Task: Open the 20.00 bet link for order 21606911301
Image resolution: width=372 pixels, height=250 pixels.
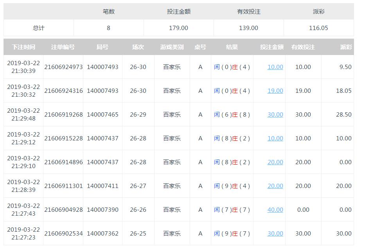Action: (x=275, y=186)
